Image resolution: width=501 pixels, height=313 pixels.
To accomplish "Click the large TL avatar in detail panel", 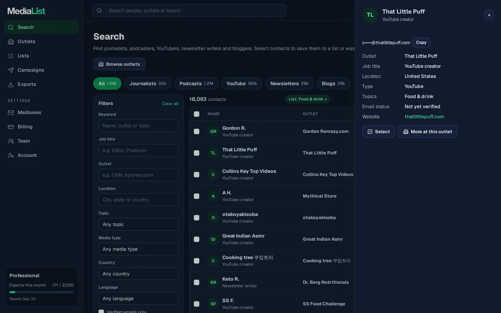I will 370,15.
